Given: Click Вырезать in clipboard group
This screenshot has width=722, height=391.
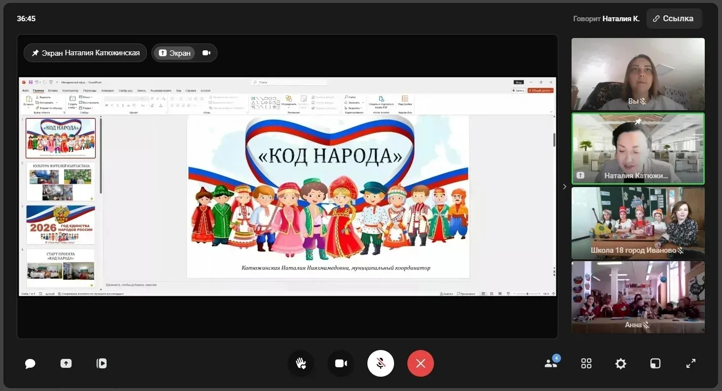Looking at the screenshot, I should [44, 97].
